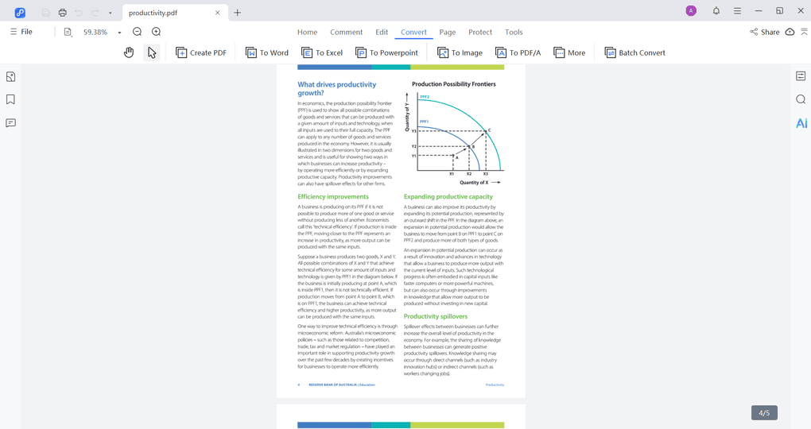The image size is (811, 429).
Task: Open the notifications bell
Action: 716,11
